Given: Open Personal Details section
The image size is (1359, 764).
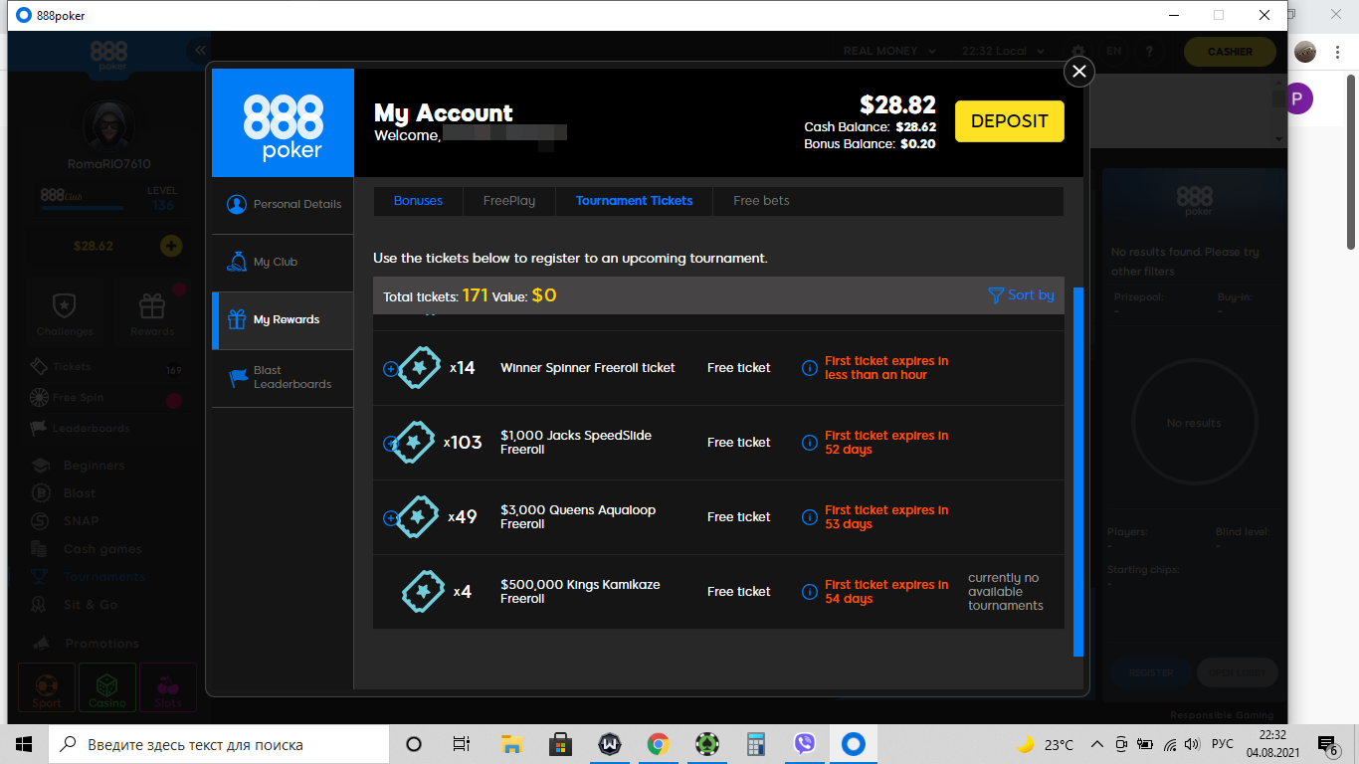Looking at the screenshot, I should click(x=283, y=204).
